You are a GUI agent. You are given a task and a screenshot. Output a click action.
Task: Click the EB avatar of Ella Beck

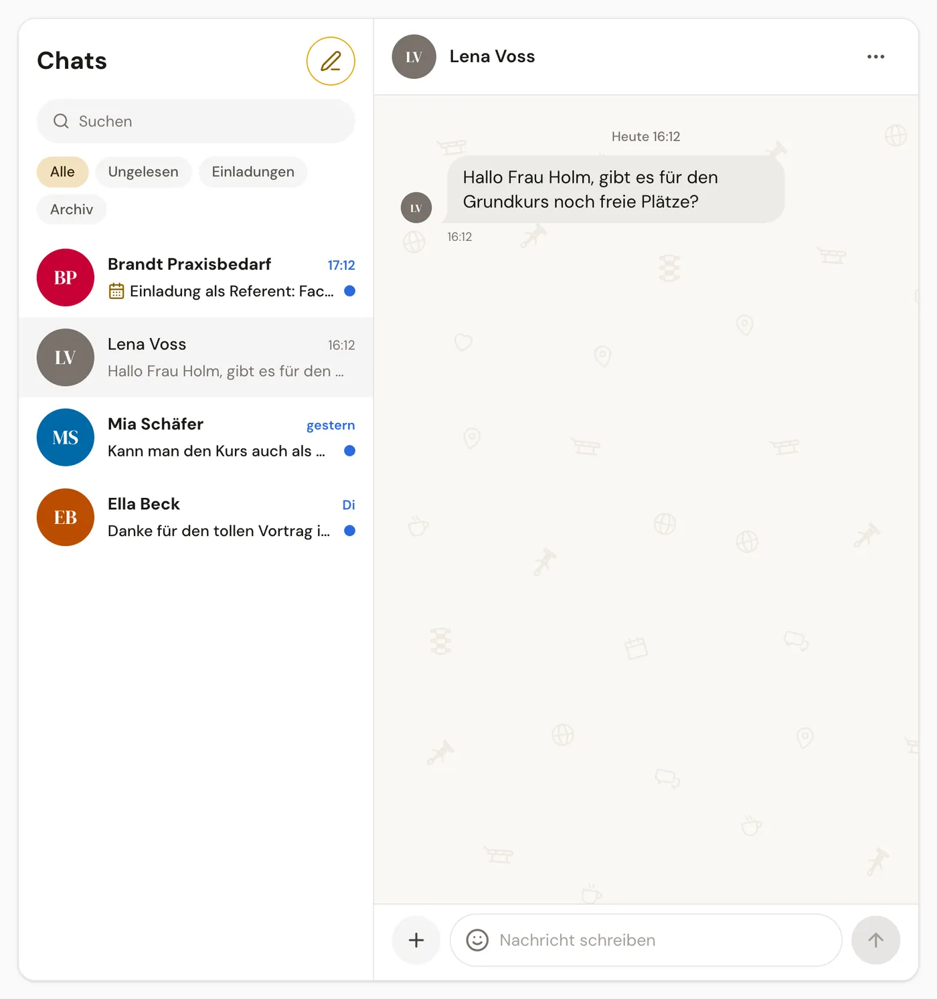click(x=66, y=517)
